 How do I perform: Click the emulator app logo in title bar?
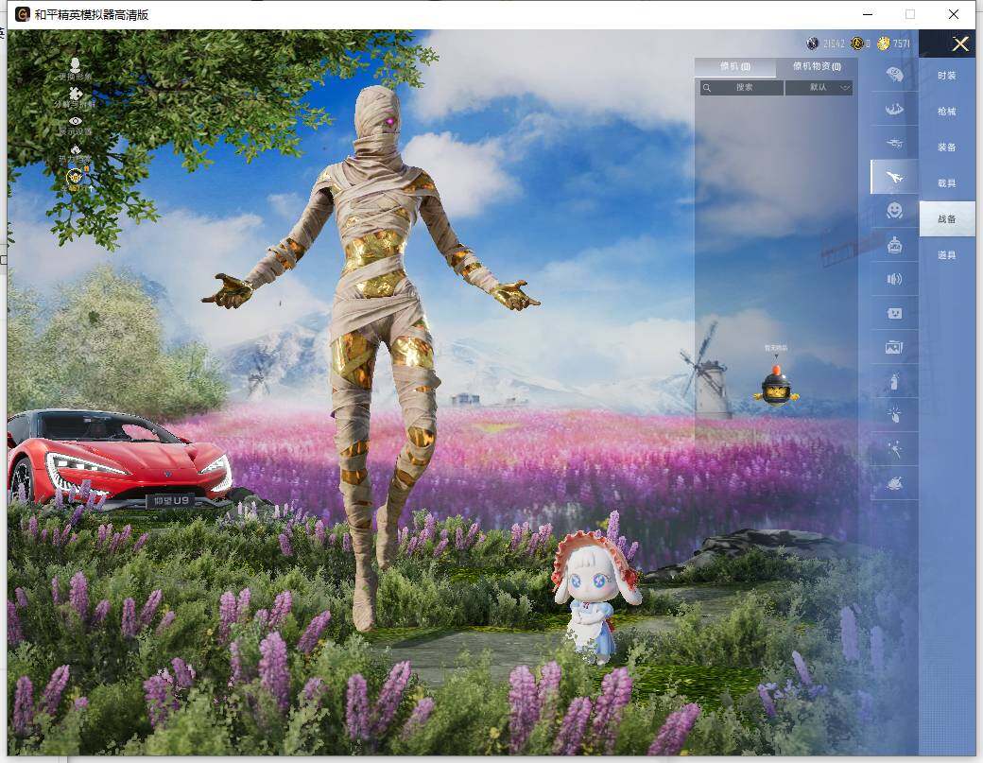23,14
